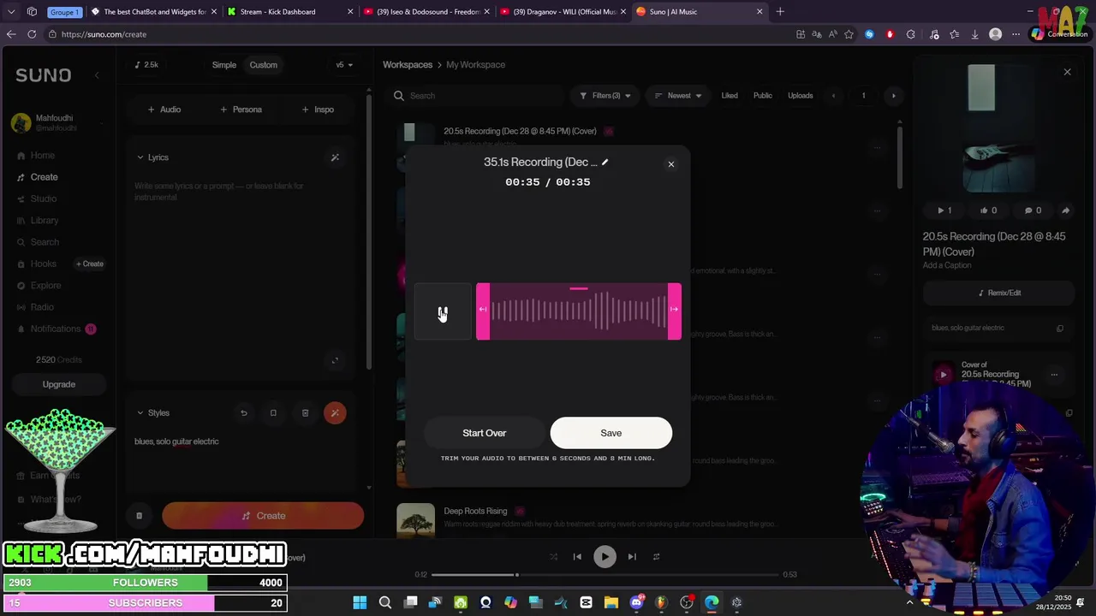Click the Remix/Edit button
The width and height of the screenshot is (1096, 616).
[998, 293]
